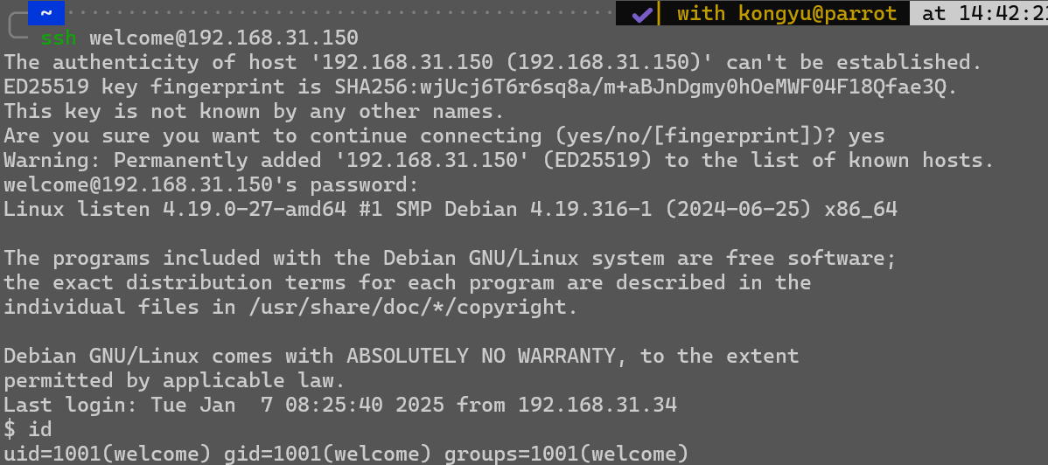Viewport: 1048px width, 465px height.
Task: Click the last login IP 192.168.31.34
Action: [x=597, y=405]
